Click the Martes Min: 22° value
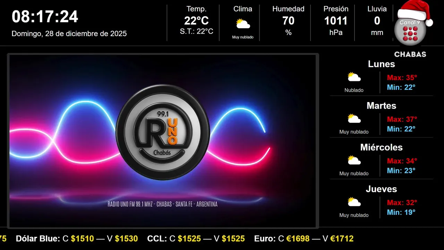444x250 pixels. point(401,129)
